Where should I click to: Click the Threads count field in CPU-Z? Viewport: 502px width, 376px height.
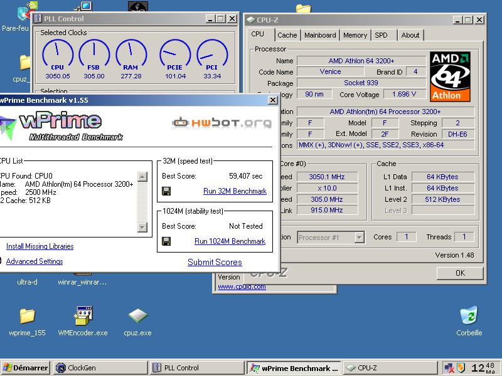464,237
